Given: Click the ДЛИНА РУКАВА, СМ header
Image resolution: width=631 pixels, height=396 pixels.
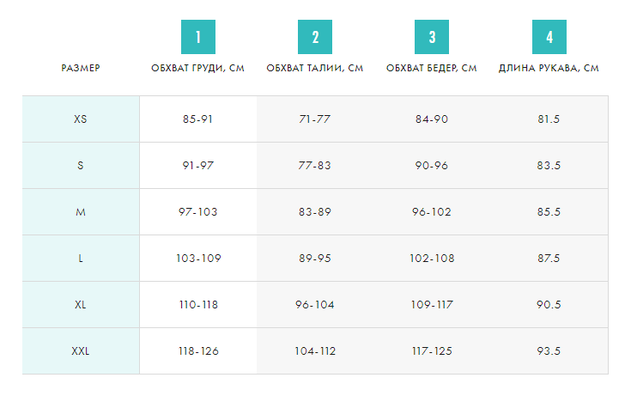Looking at the screenshot, I should (x=549, y=68).
